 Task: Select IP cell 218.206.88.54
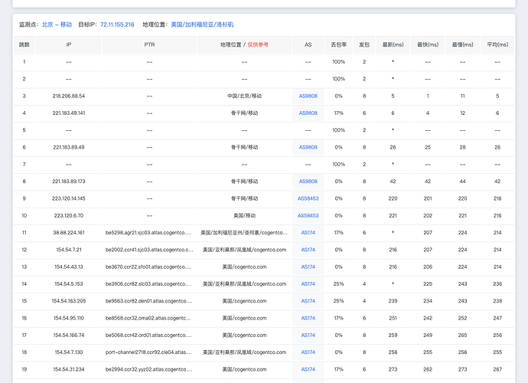click(x=69, y=96)
